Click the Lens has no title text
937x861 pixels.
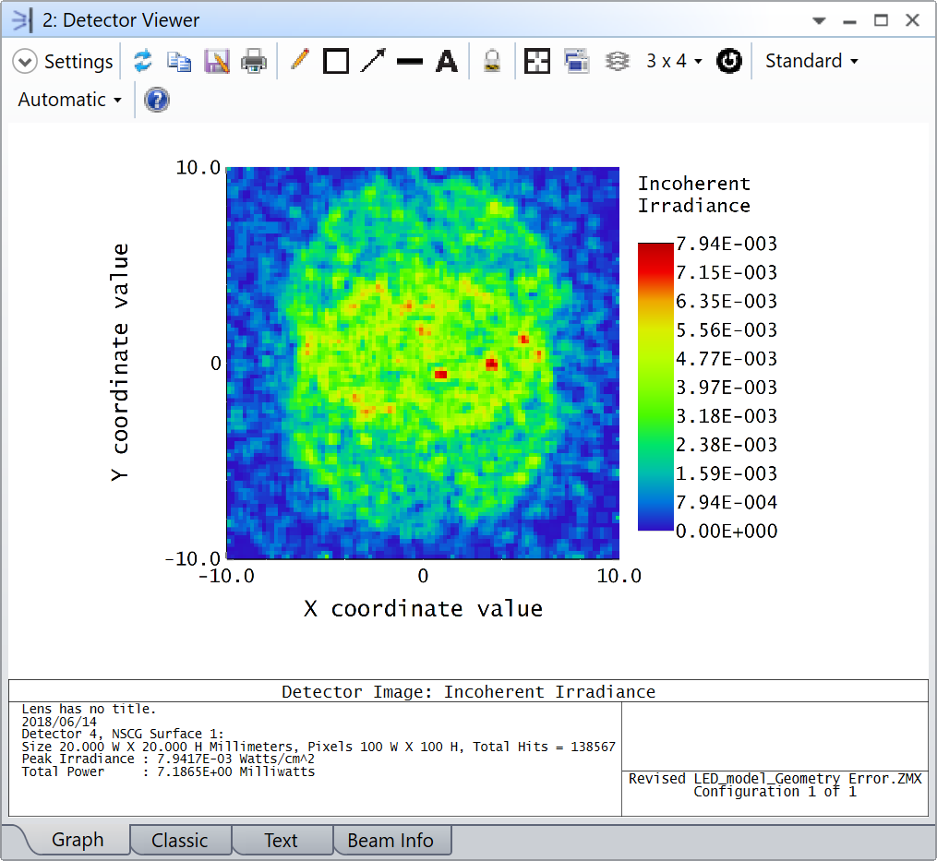click(89, 710)
